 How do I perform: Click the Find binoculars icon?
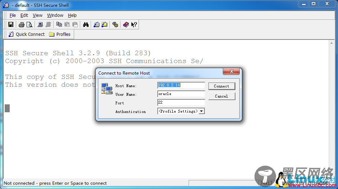point(86,24)
